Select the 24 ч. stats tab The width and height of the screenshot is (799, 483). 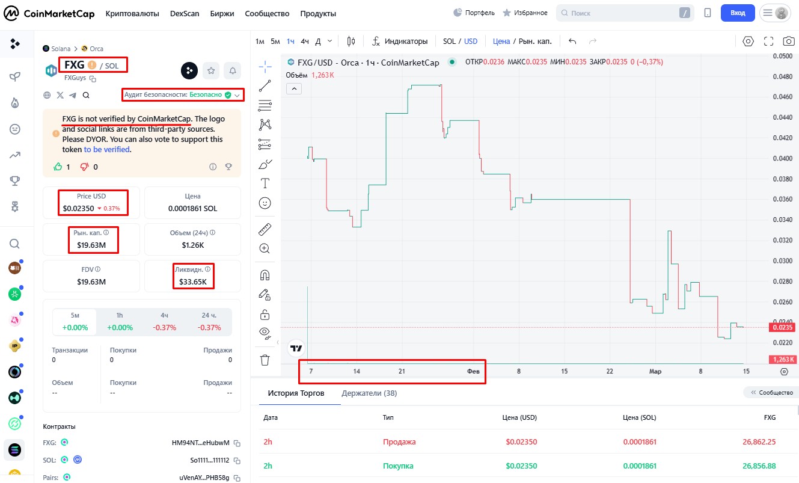point(209,322)
